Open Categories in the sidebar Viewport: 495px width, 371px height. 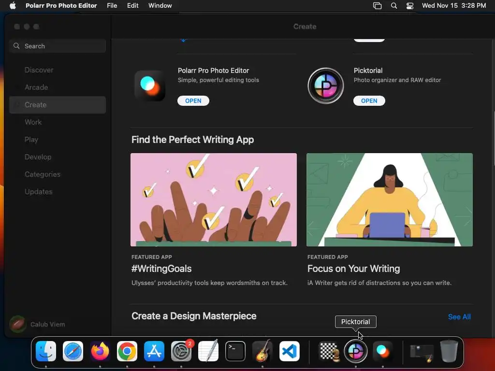[58, 174]
